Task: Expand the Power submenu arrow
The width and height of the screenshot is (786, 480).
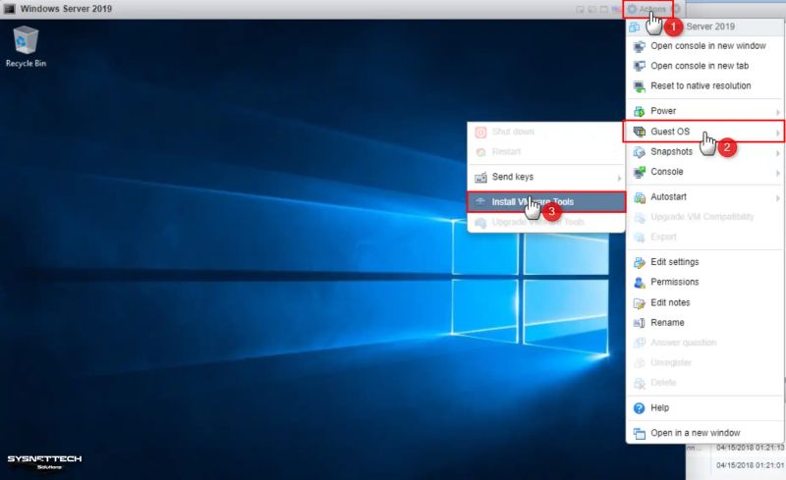Action: (777, 112)
